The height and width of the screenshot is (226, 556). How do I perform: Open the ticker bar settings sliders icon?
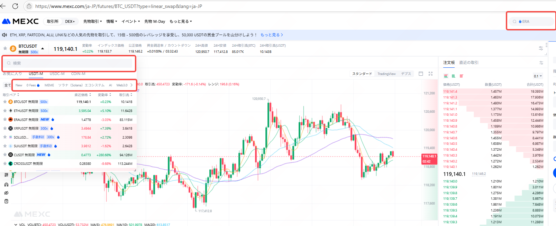click(541, 48)
